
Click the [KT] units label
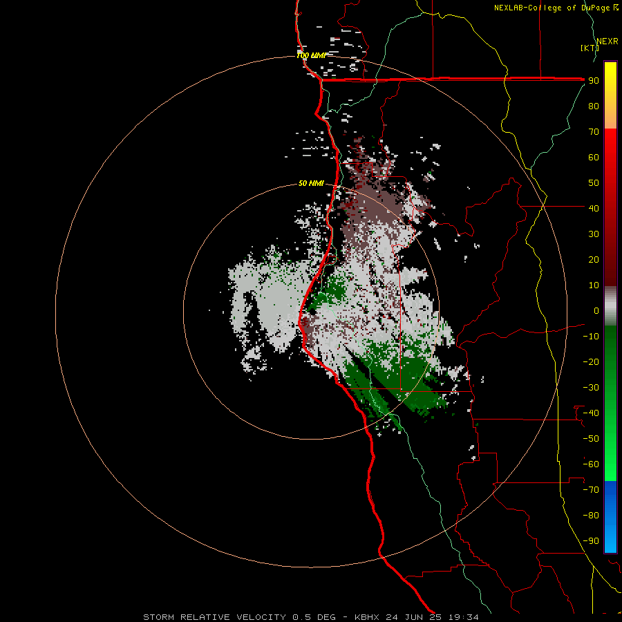click(x=590, y=48)
